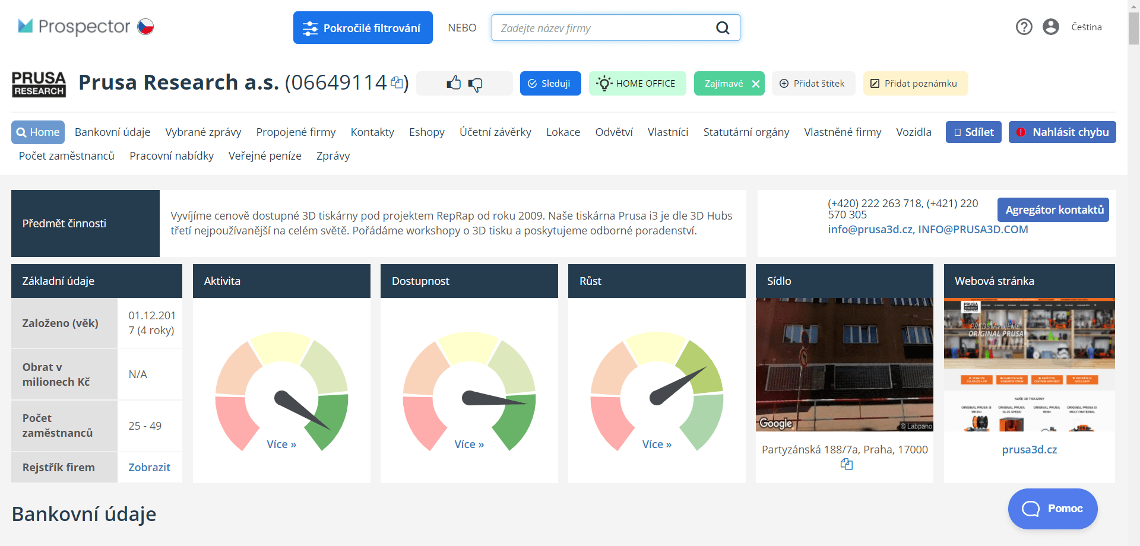Screen dimensions: 1140x546
Task: Open the Pomoc chat bubble
Action: (1053, 509)
